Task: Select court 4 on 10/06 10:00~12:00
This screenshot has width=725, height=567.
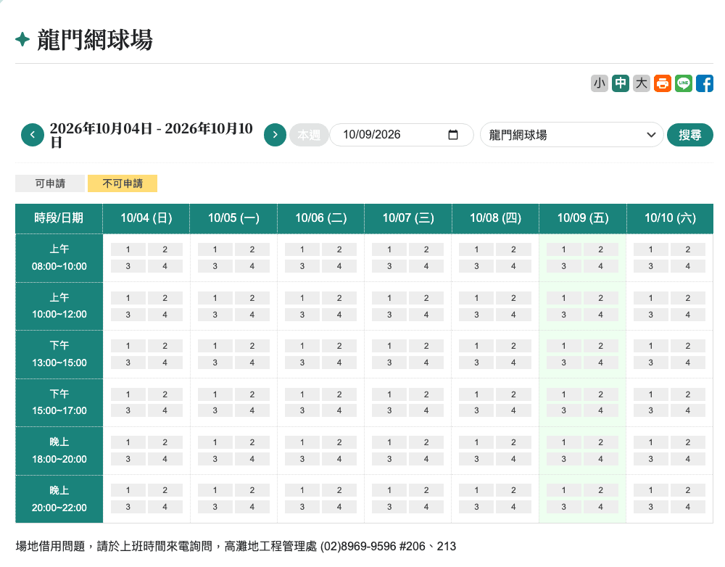Action: tap(339, 315)
